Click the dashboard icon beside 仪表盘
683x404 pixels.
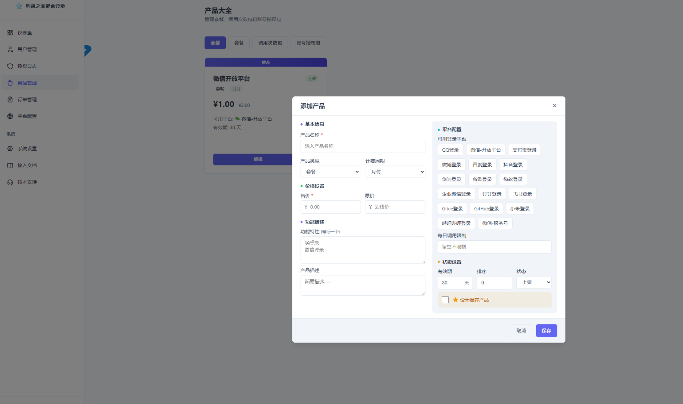point(10,33)
